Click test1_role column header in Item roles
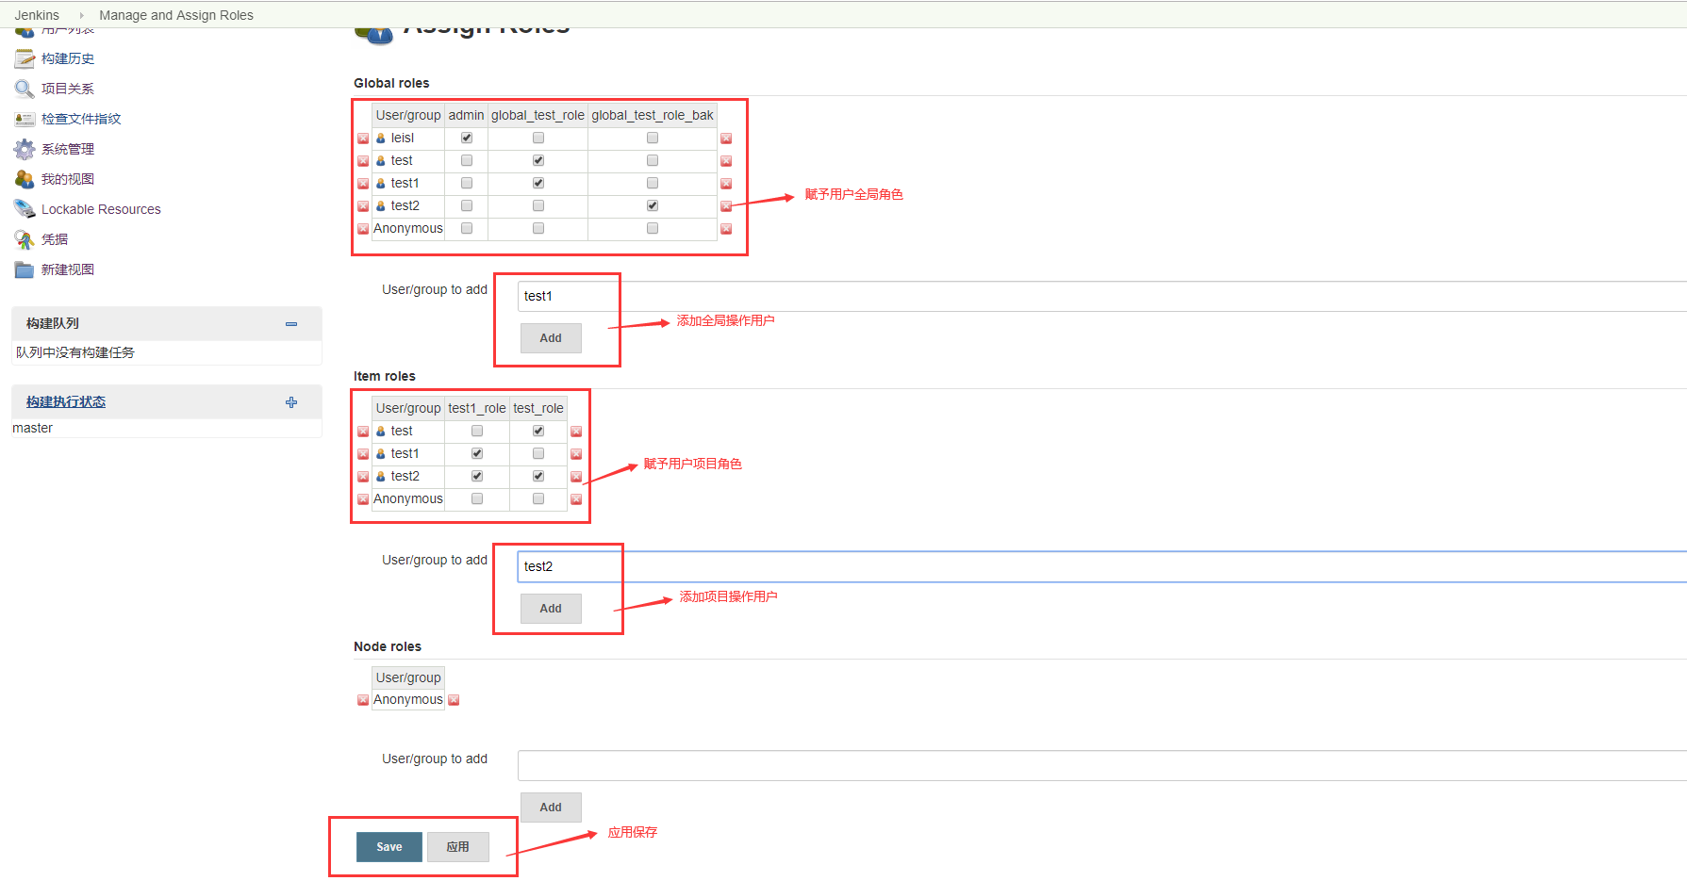Image resolution: width=1687 pixels, height=881 pixels. [x=477, y=408]
